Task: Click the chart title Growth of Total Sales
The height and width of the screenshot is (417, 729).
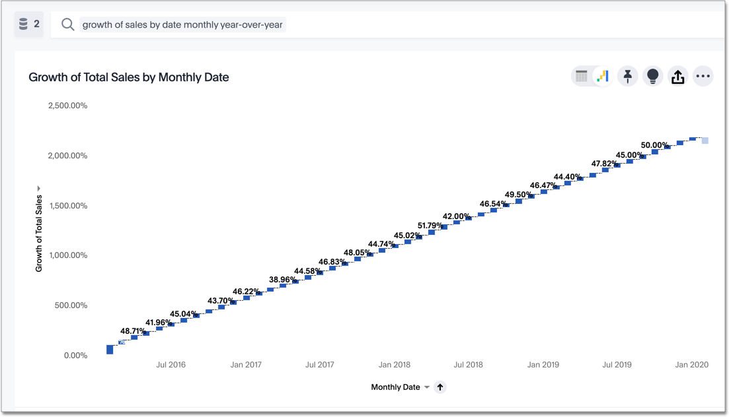Action: (128, 77)
